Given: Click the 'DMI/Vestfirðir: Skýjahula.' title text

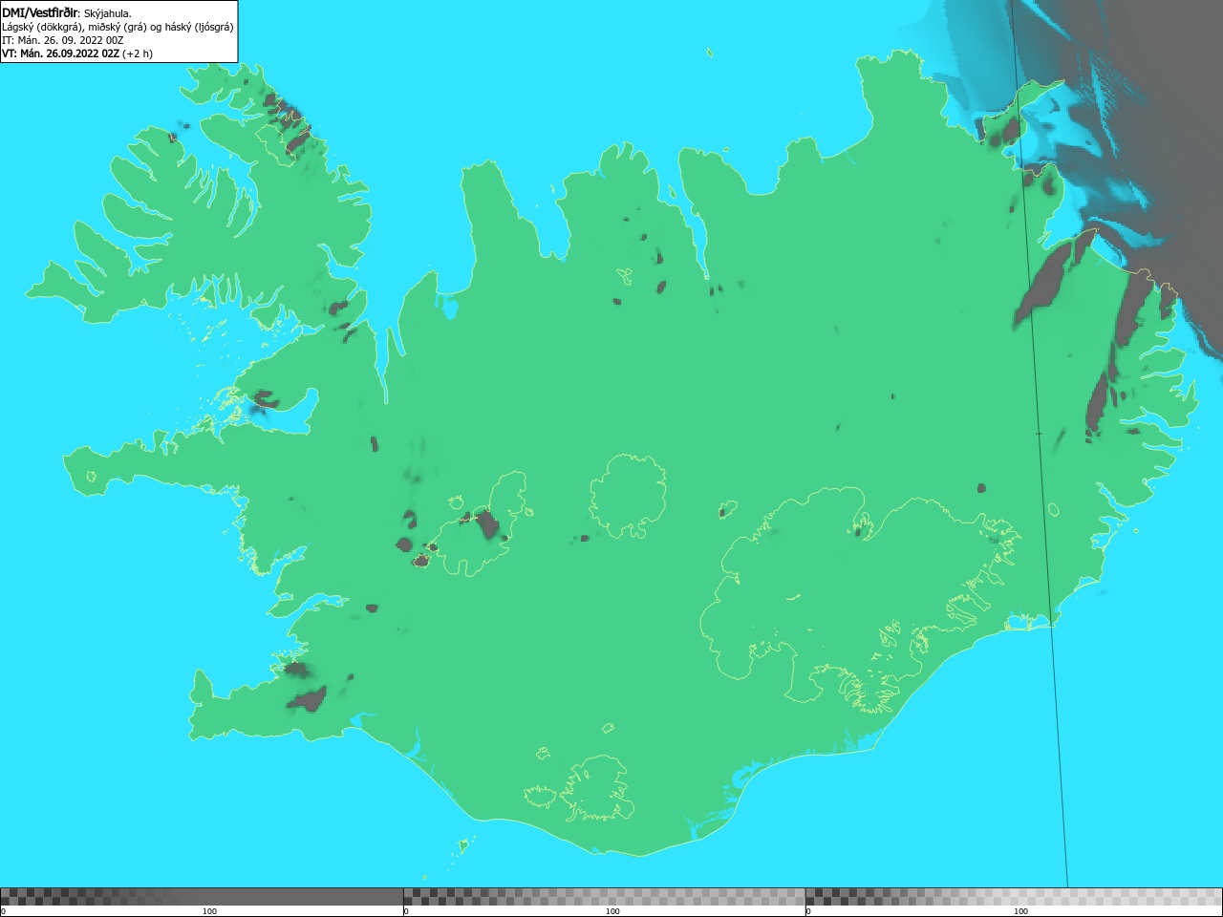Looking at the screenshot, I should 67,13.
